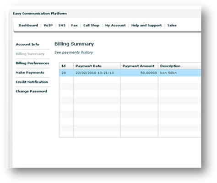This screenshot has width=217, height=183.
Task: Open the Call Shop section
Action: click(91, 26)
